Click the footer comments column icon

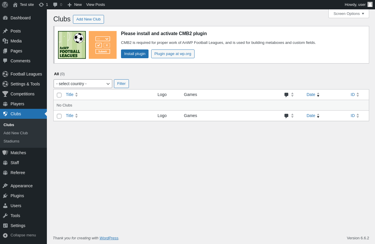287,116
